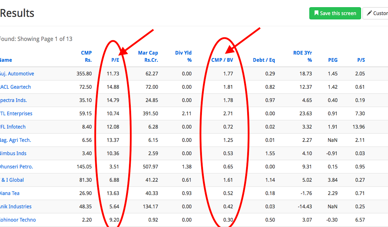The image size is (388, 227).
Task: Click CMP value 35.10 for Spectra Inds.
Action: [x=86, y=101]
